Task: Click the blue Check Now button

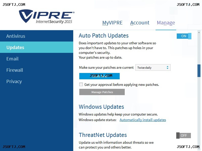Action: (x=99, y=76)
